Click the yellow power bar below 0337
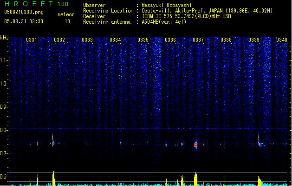The width and height of the screenshot is (292, 186). pyautogui.click(x=195, y=179)
